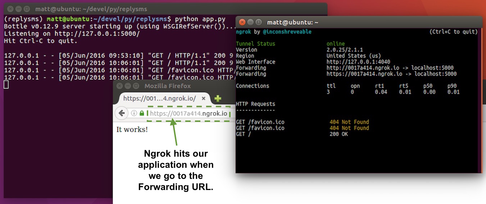Click the site info icon in URL bar
This screenshot has height=204, width=486.
point(134,113)
